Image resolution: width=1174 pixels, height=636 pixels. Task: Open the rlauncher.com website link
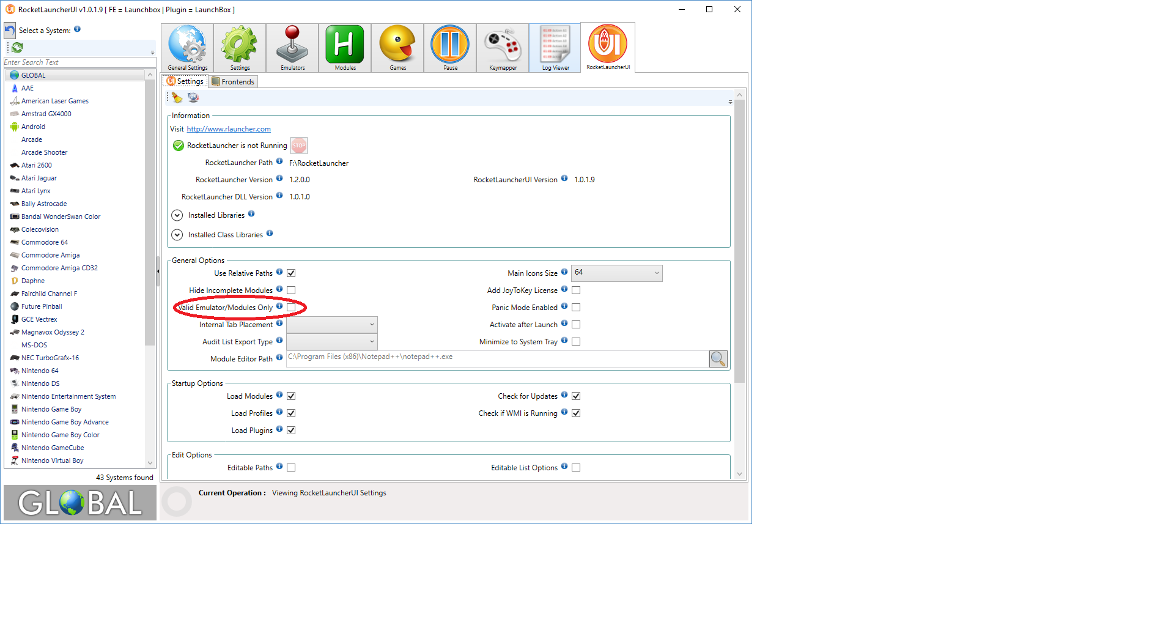229,129
